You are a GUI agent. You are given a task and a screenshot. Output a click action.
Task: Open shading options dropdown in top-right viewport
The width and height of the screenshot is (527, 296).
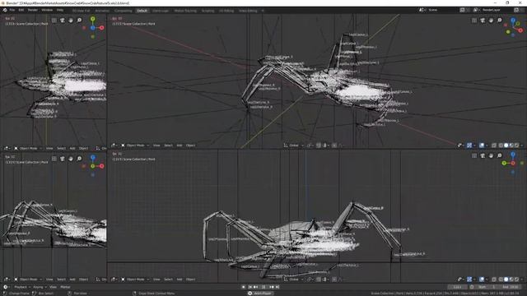[521, 146]
